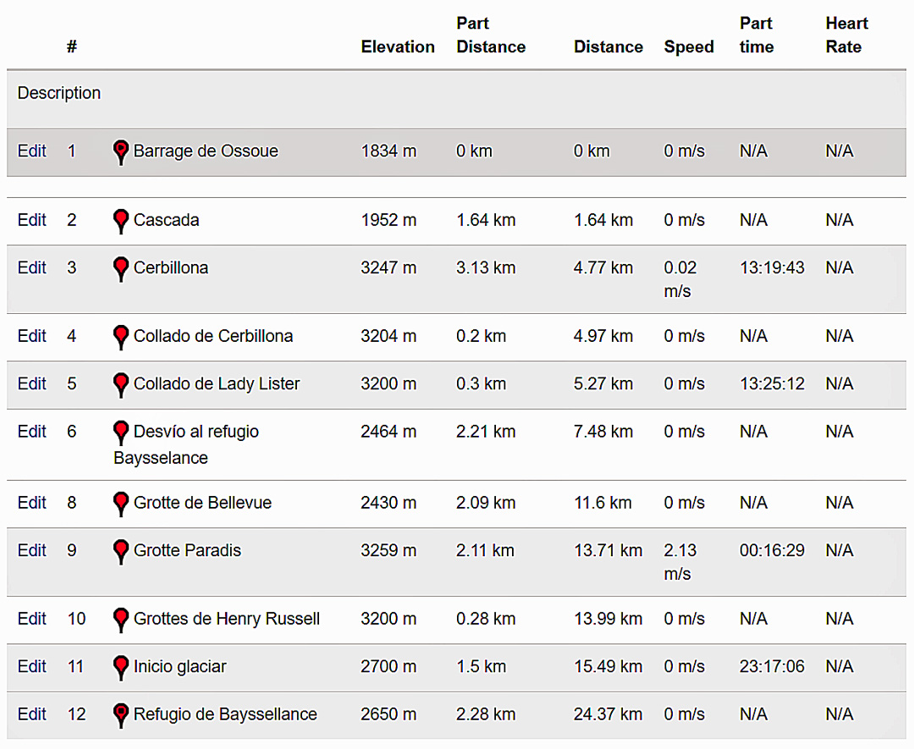This screenshot has height=749, width=914.
Task: Click the 2700 m elevation value
Action: point(388,666)
